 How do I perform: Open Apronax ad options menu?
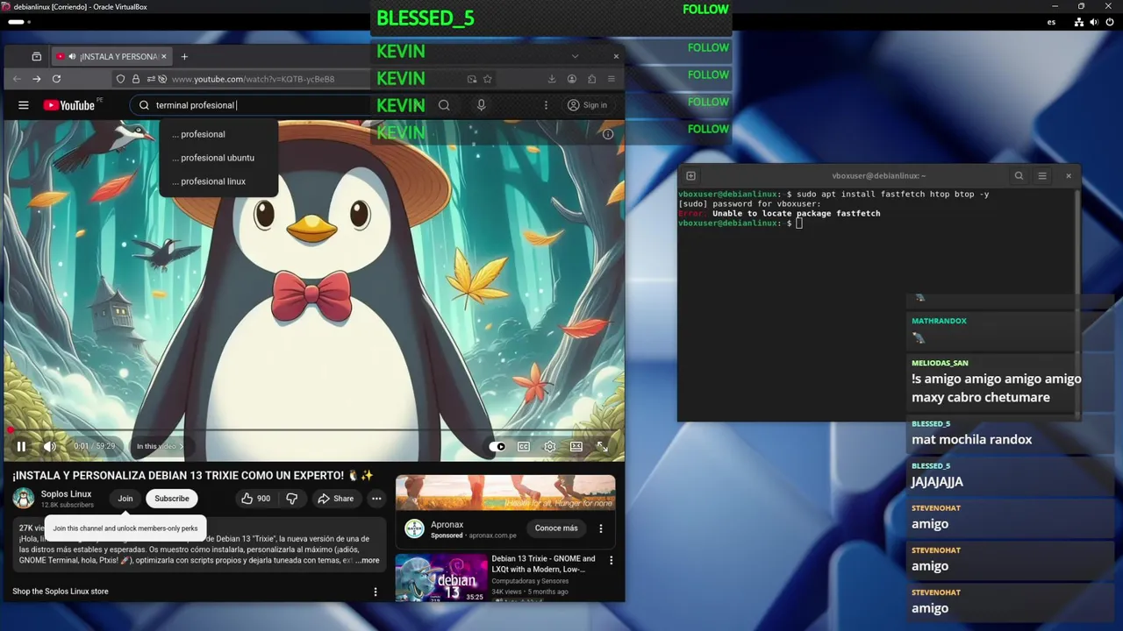601,528
